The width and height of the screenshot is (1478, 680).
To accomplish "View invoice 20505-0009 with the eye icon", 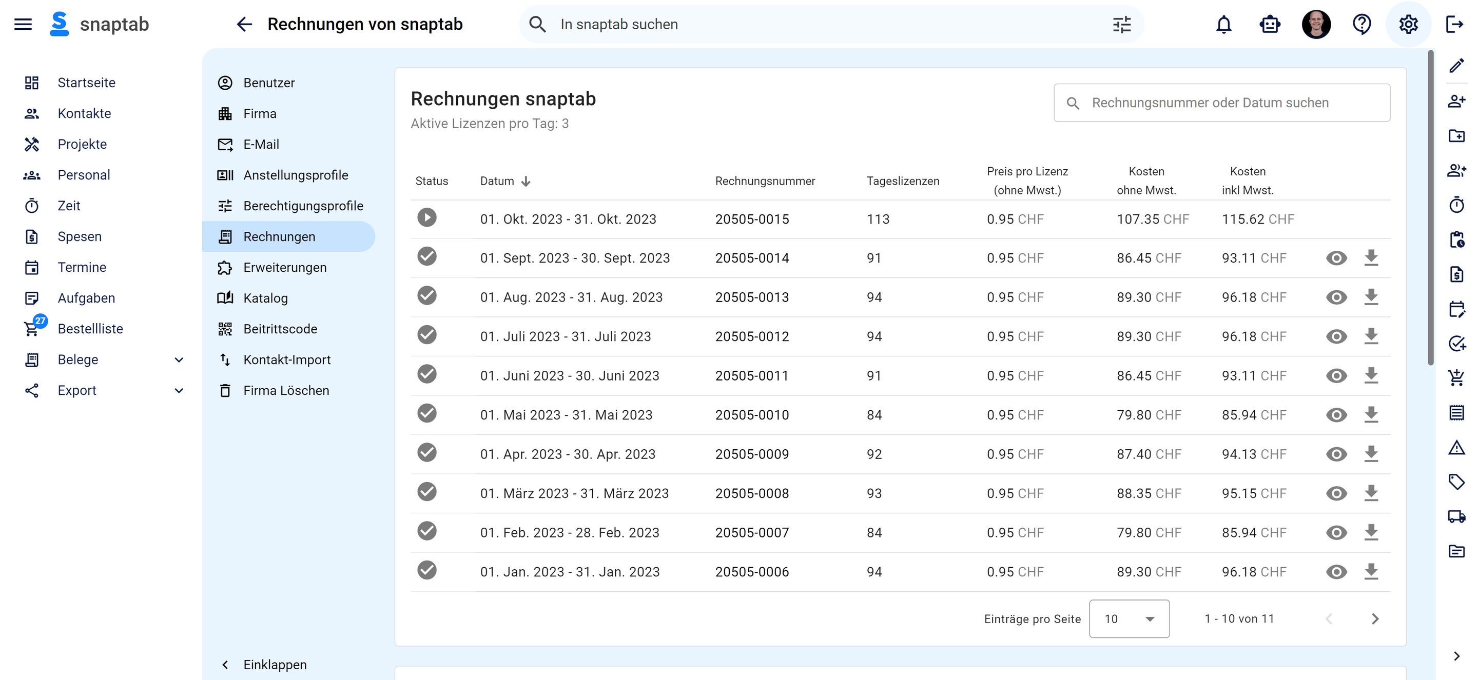I will (x=1336, y=454).
